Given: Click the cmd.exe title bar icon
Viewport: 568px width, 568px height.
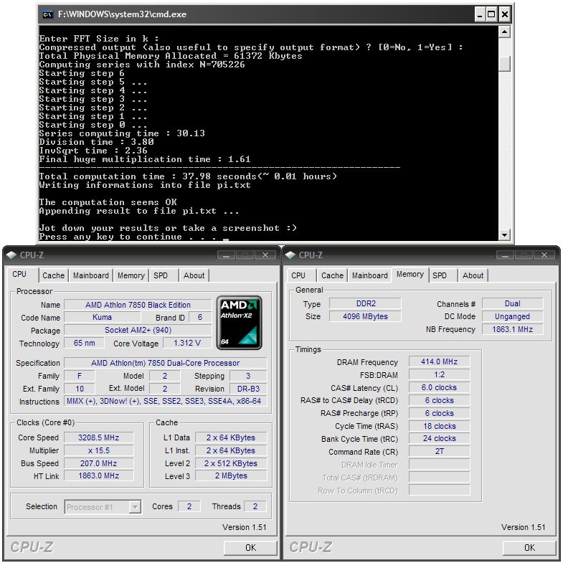Looking at the screenshot, I should tap(47, 14).
